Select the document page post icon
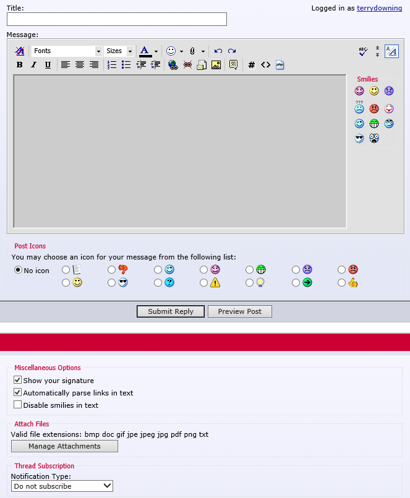The height and width of the screenshot is (498, 410). click(66, 269)
